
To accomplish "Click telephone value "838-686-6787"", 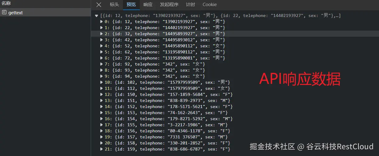I will click(185, 149).
